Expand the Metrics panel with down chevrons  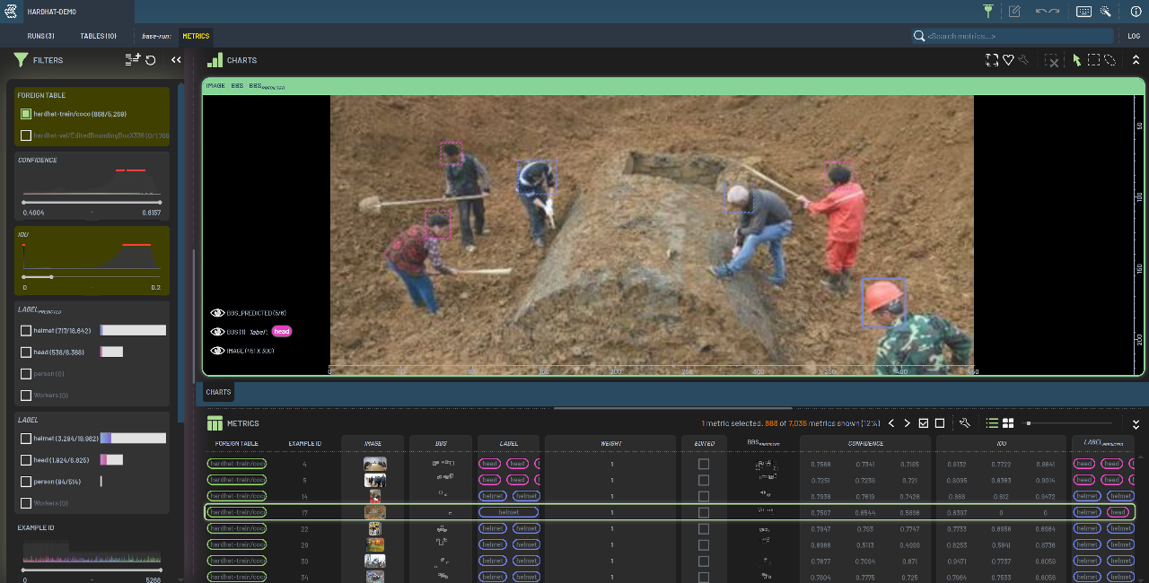click(1136, 423)
